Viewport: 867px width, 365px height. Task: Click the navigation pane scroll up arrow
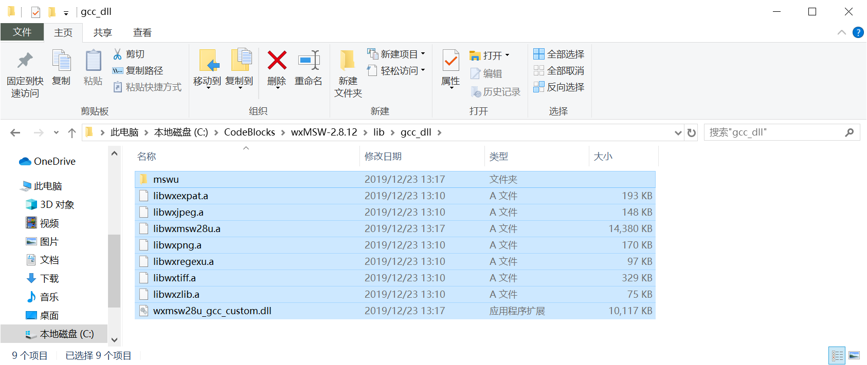[114, 153]
